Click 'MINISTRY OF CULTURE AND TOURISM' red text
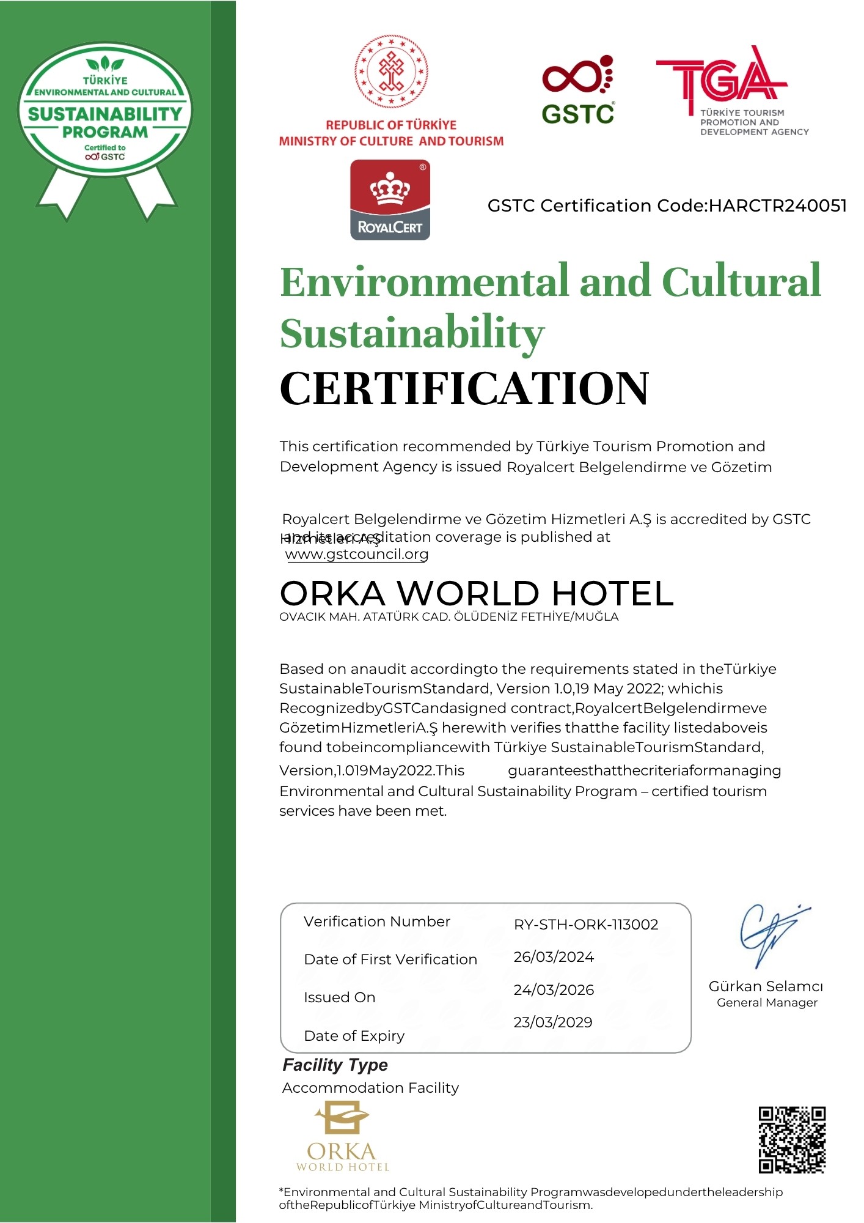The height and width of the screenshot is (1223, 864). tap(391, 141)
